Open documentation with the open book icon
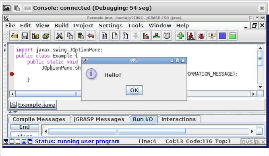The width and height of the screenshot is (269, 156). click(x=167, y=36)
